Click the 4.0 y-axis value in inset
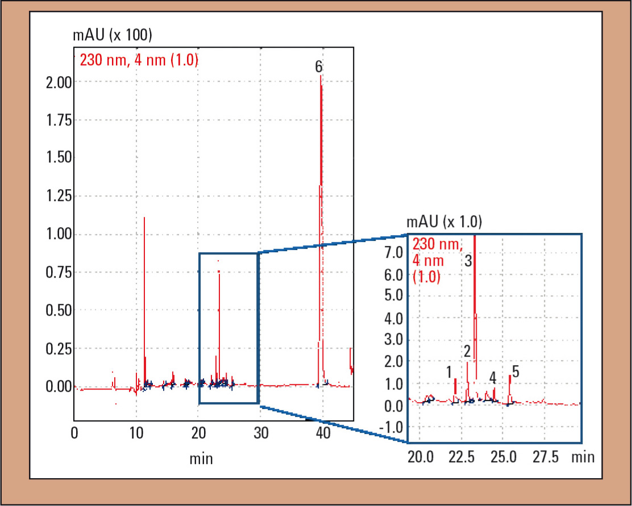 click(x=394, y=319)
